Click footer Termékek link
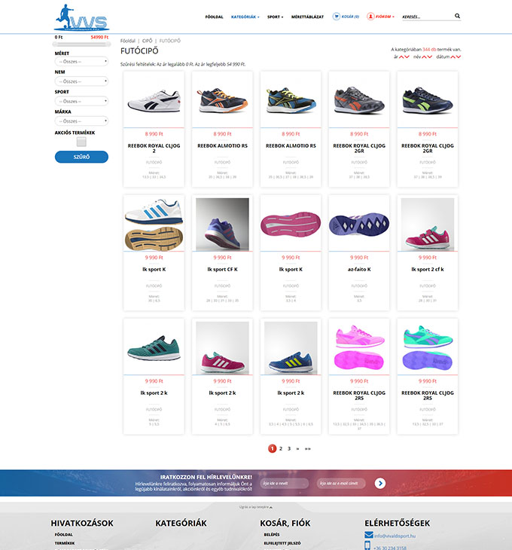This screenshot has height=550, width=512. point(65,543)
